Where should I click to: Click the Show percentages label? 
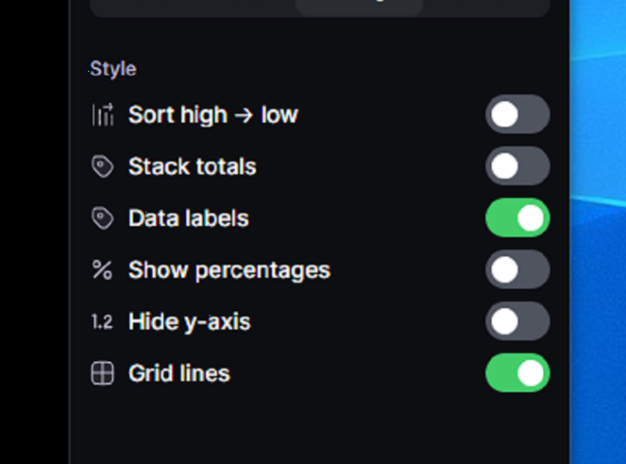pyautogui.click(x=228, y=270)
